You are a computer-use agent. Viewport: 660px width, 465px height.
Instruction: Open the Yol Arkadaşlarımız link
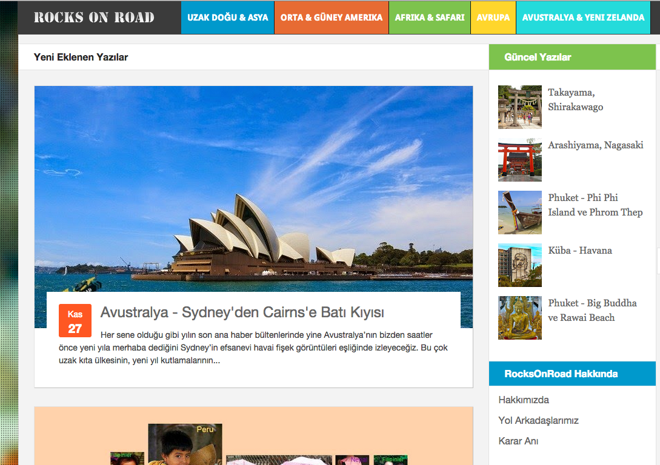(538, 421)
